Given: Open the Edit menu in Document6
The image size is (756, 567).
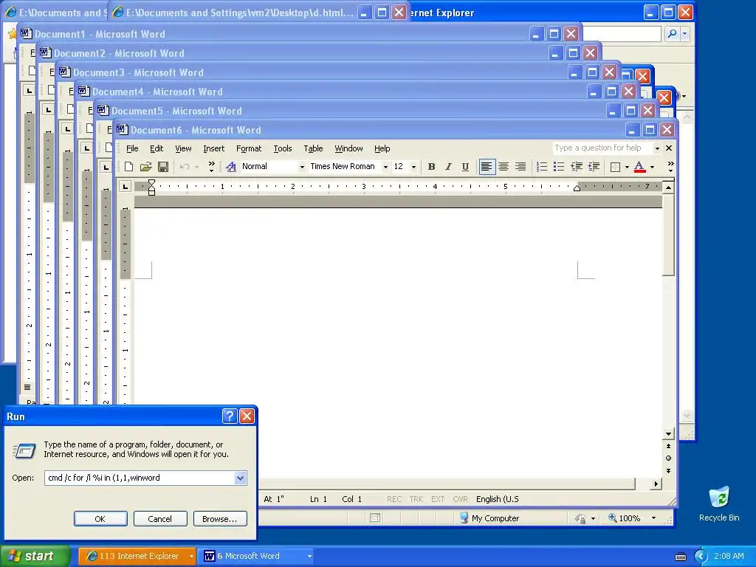Looking at the screenshot, I should click(x=157, y=148).
